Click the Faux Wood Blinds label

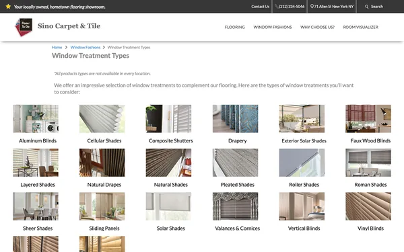pos(370,140)
